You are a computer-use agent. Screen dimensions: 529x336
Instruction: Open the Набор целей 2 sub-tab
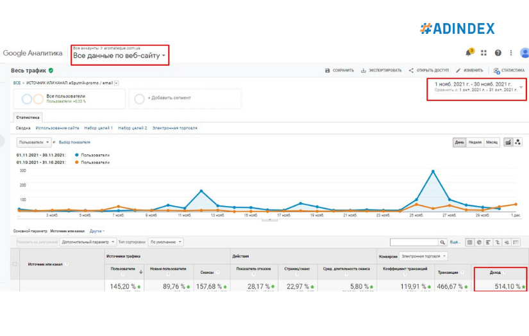click(x=133, y=128)
